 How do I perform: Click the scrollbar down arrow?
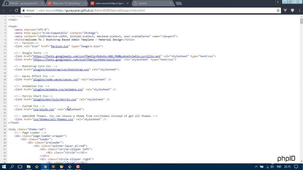click(301, 161)
